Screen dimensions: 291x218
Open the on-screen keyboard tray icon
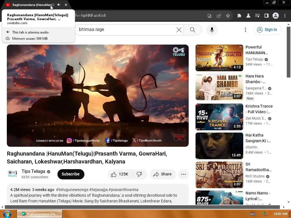pyautogui.click(x=252, y=214)
